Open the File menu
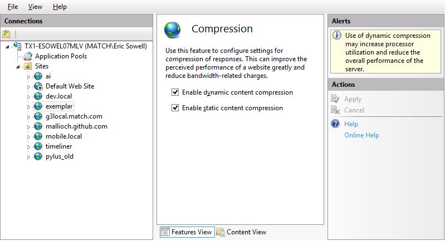Image resolution: width=445 pixels, height=241 pixels. pyautogui.click(x=13, y=7)
